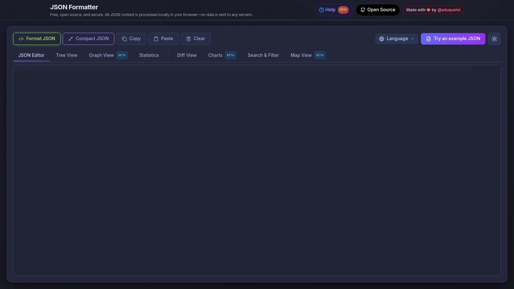
Task: Open the Diff View tab
Action: point(187,55)
